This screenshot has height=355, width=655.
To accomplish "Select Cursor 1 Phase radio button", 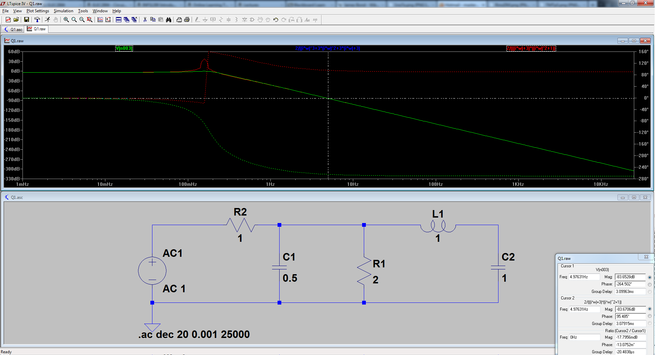I will (650, 284).
